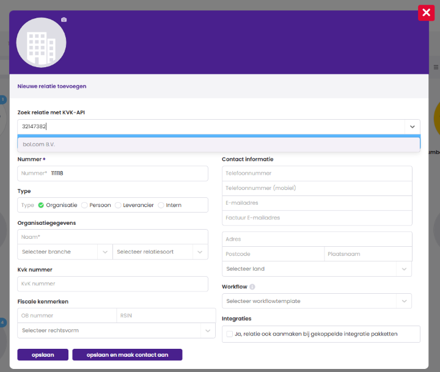The height and width of the screenshot is (372, 440).
Task: Open the Selecteer relatiesoort dropdown
Action: coord(200,252)
